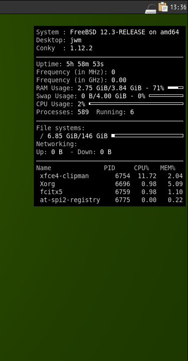Click the MEM% value '2.04' for xfce4-clipman
Viewport: 188px width, 361px height.
175,176
